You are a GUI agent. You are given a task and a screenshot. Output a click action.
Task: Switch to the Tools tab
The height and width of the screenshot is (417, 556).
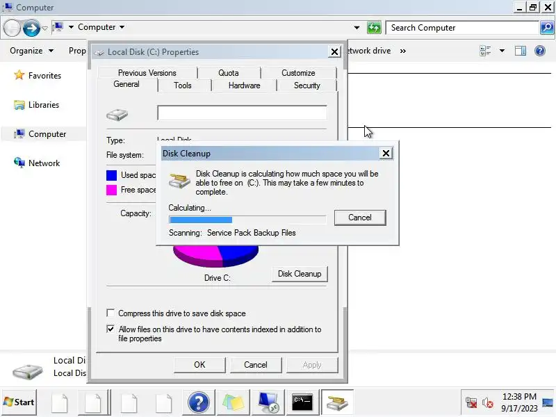pyautogui.click(x=183, y=85)
